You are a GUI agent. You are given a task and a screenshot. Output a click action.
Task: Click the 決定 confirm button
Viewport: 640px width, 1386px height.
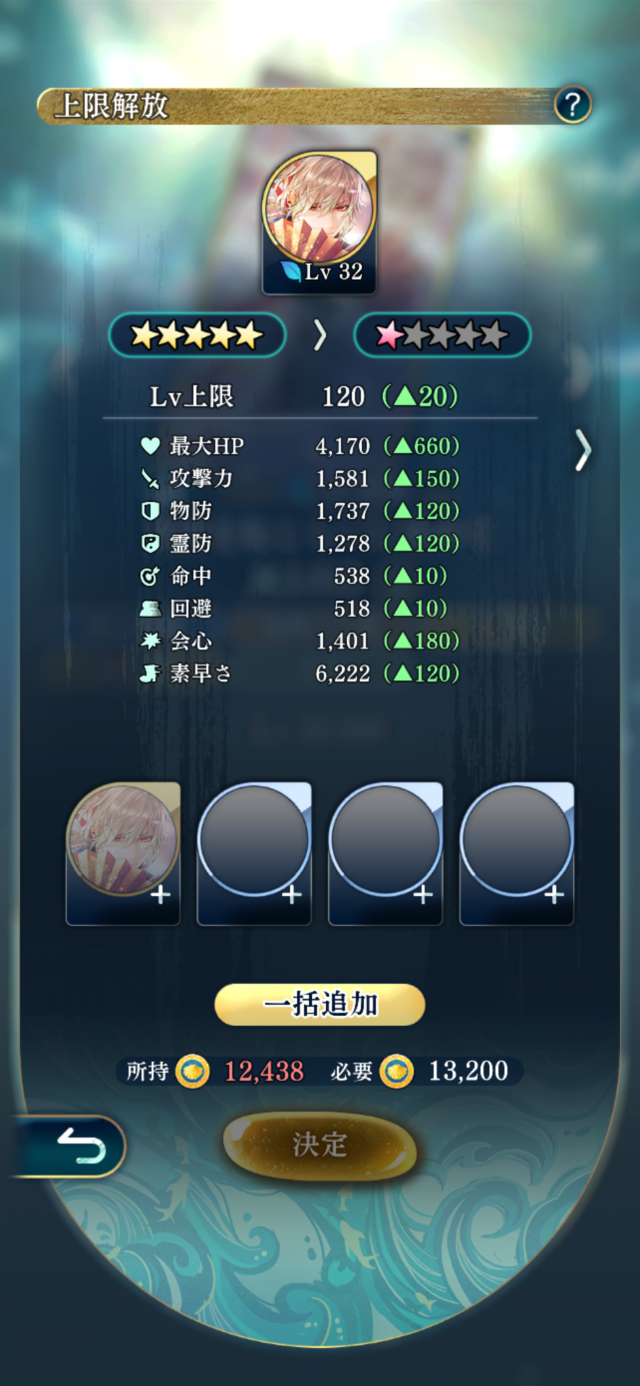pos(320,1145)
